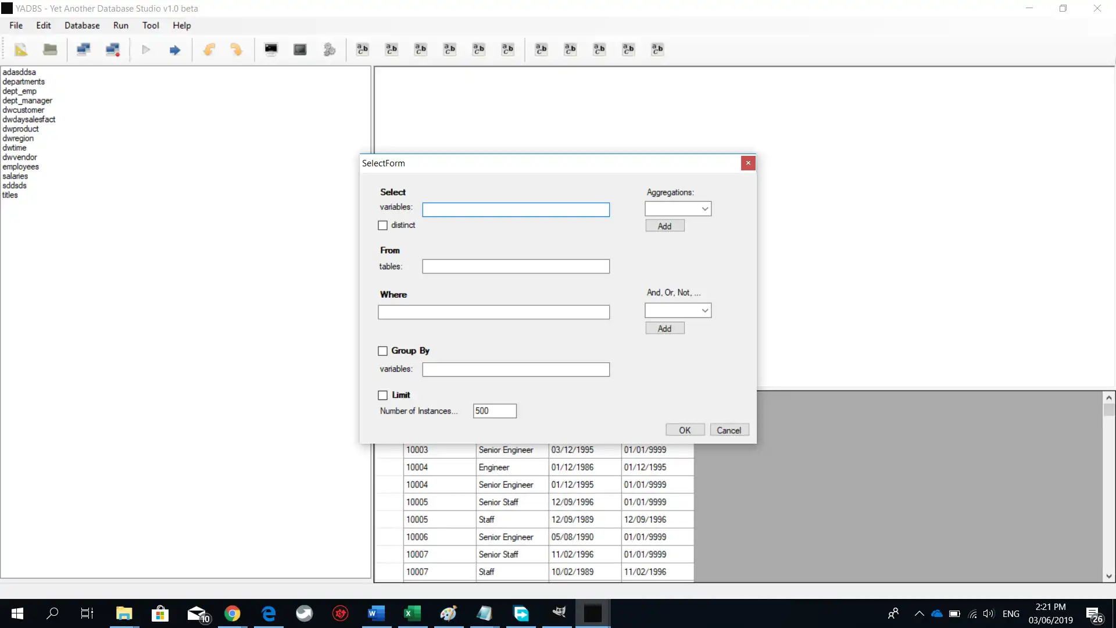
Task: Click the disconnect database icon with red dot
Action: (x=113, y=49)
